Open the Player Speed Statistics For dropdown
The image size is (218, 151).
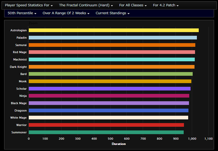point(29,5)
